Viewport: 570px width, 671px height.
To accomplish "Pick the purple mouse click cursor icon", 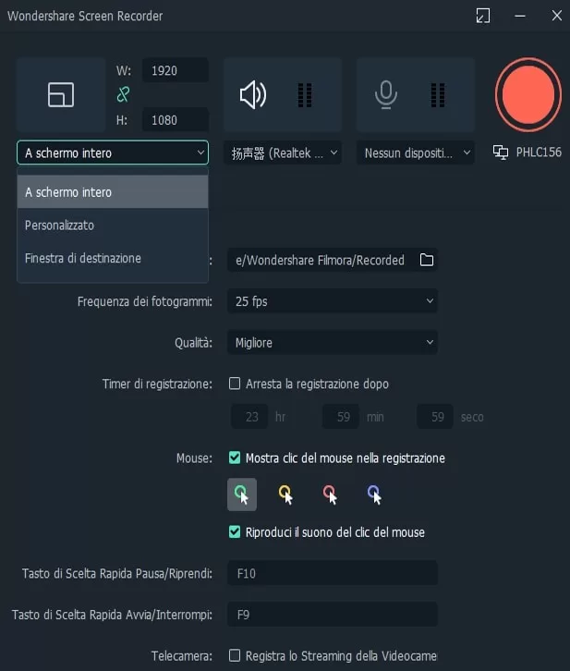I will click(x=374, y=494).
